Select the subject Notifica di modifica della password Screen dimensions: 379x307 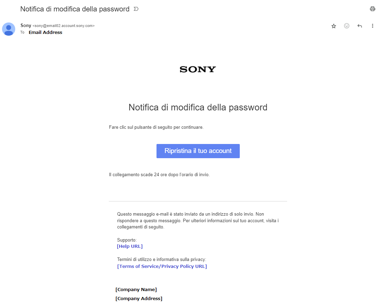coord(75,9)
